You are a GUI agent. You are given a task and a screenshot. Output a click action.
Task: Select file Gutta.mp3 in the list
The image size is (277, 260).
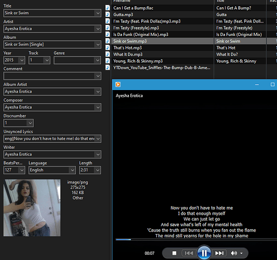click(123, 15)
